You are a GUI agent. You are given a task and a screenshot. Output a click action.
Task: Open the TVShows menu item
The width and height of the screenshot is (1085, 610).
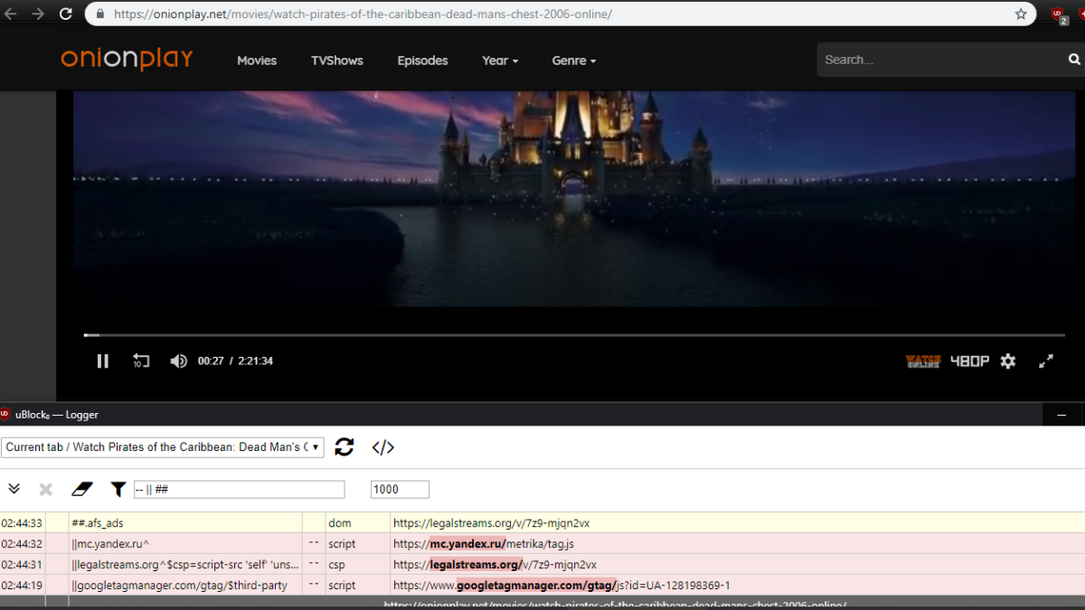tap(337, 61)
